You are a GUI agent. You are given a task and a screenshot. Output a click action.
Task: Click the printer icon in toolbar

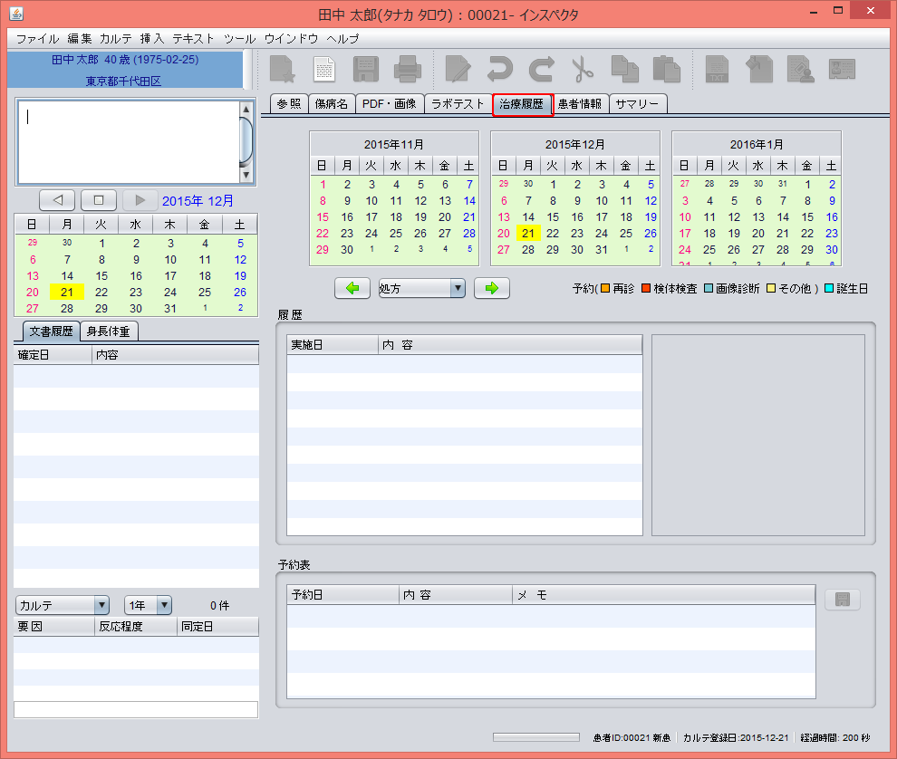coord(407,70)
